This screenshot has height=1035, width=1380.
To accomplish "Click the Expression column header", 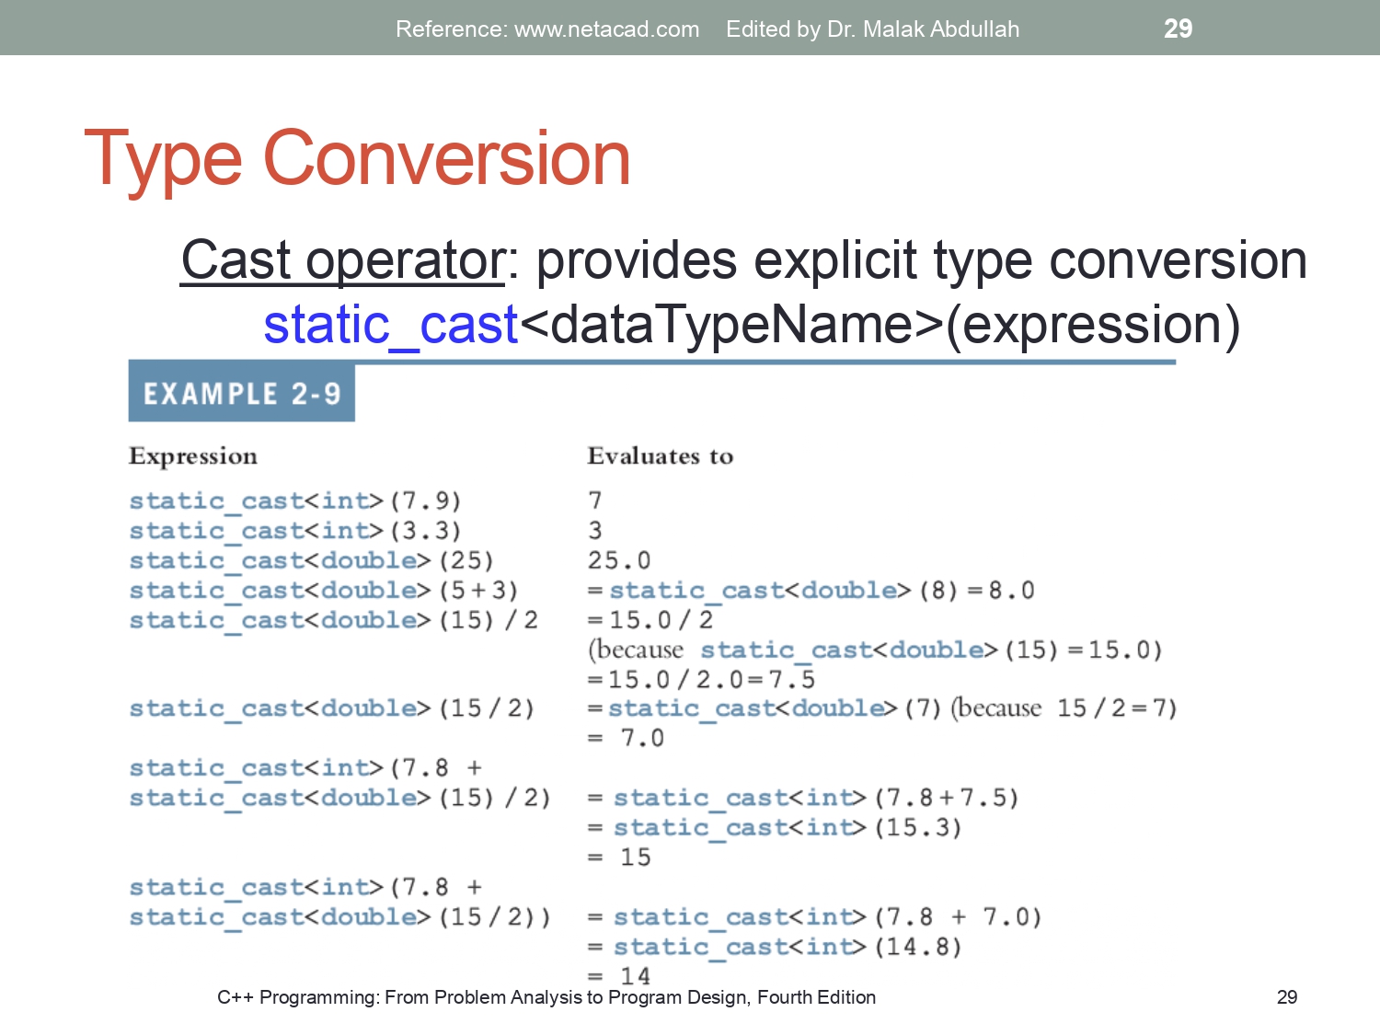I will [x=193, y=455].
